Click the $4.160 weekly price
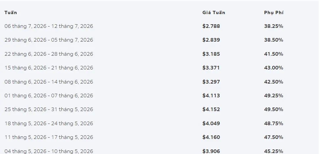Screen dimensions: 320x154 point(211,137)
